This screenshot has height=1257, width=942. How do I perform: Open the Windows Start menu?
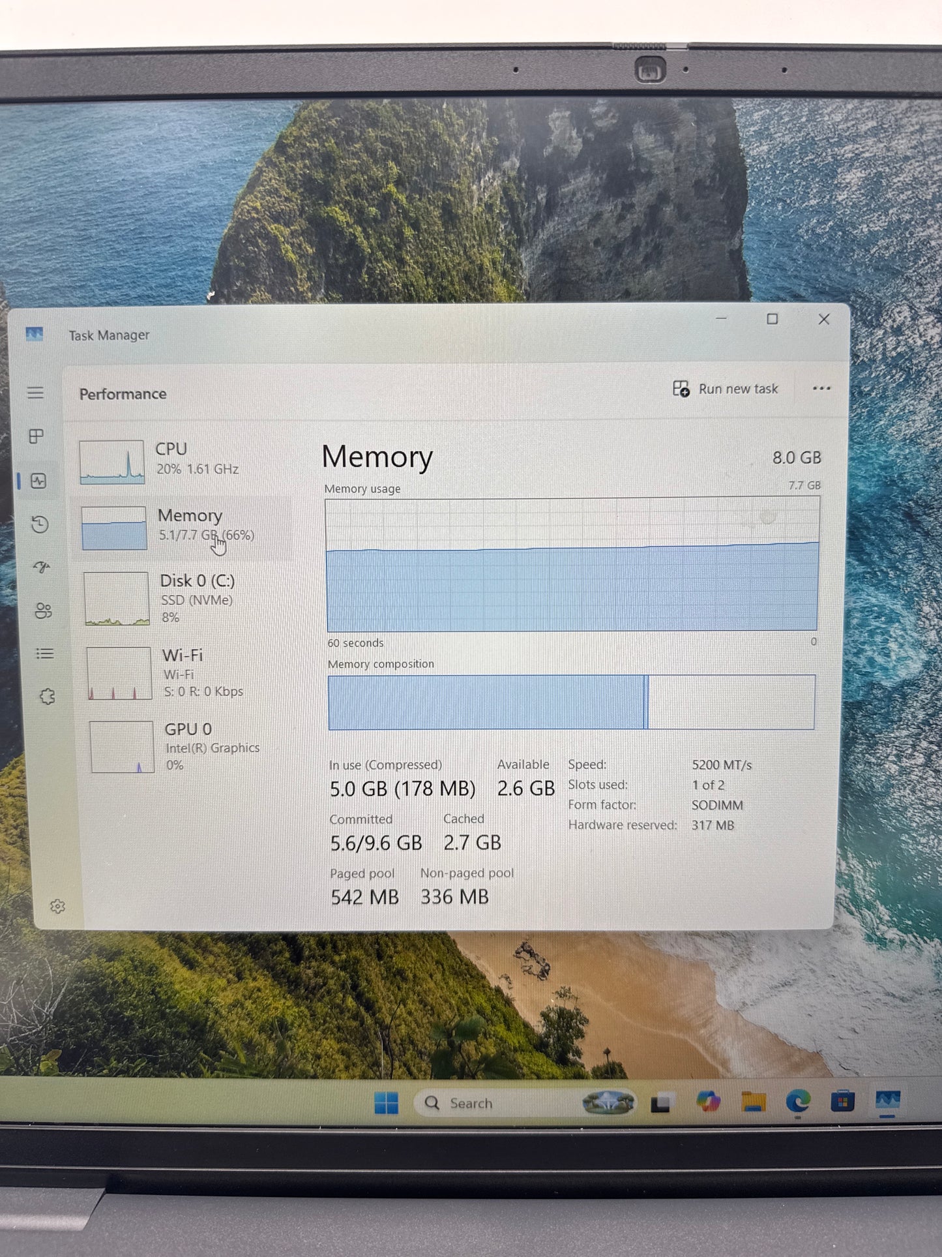(386, 1103)
